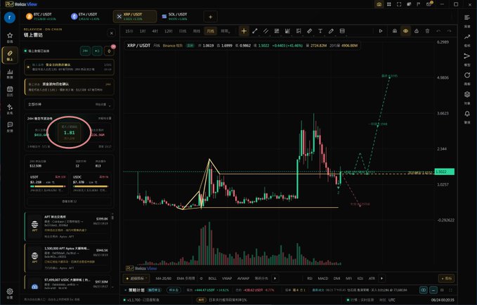The image size is (477, 305).
Task: Open the bar chart data sidebar item
Action: (x=10, y=73)
